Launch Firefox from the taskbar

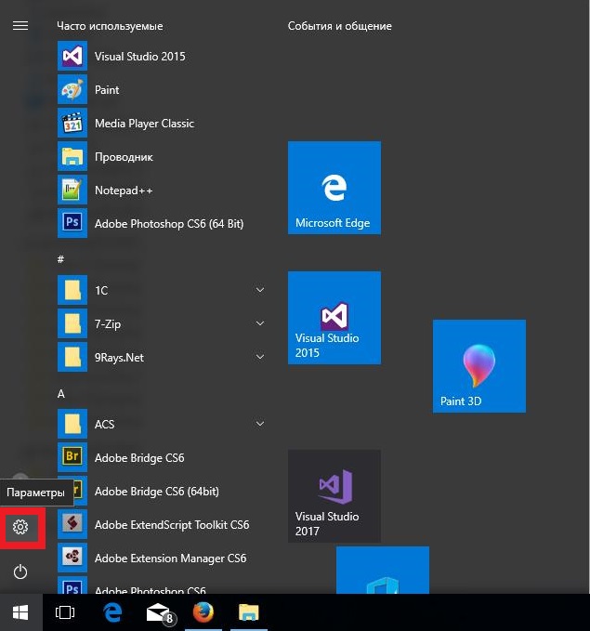point(203,612)
